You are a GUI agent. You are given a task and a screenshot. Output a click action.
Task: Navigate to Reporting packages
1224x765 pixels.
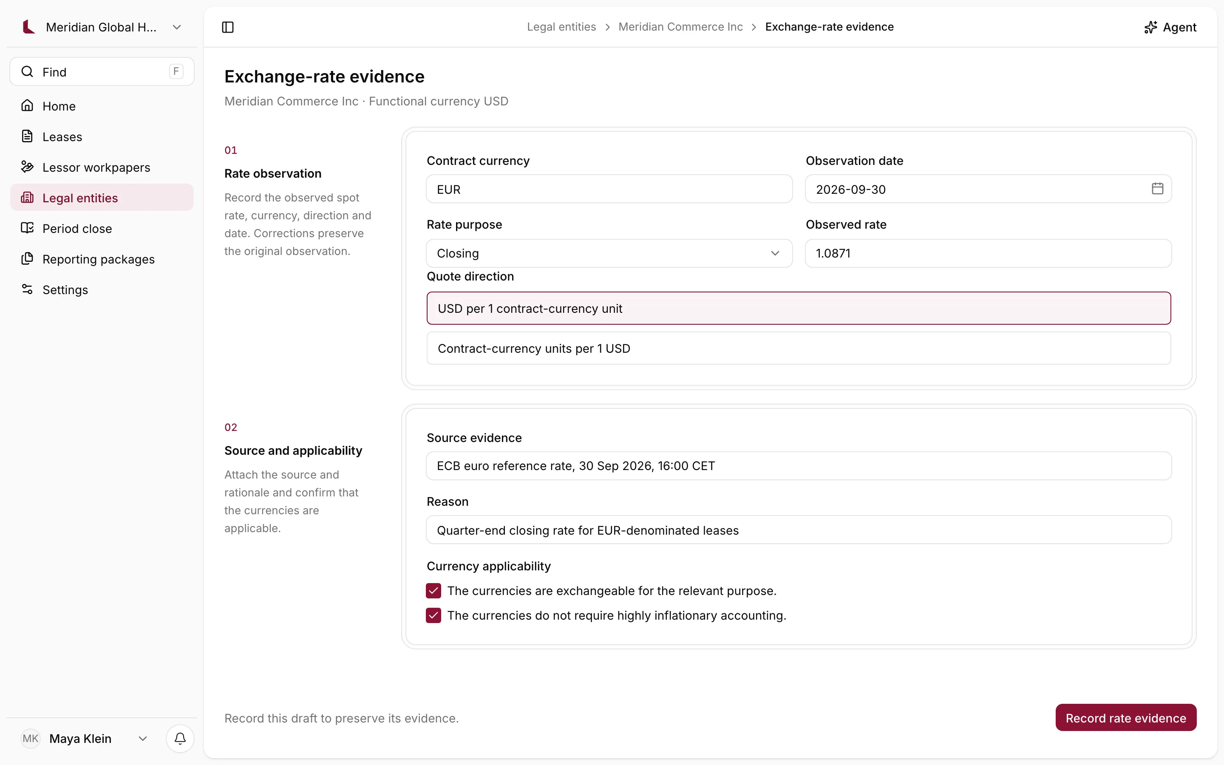pos(102,259)
